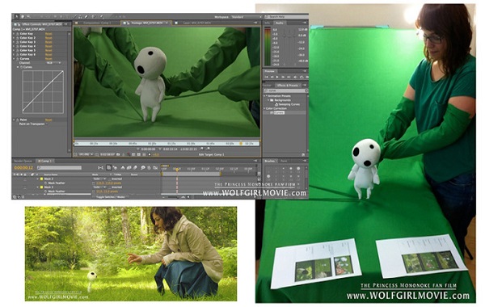
Task: Click the Toggle Switches / Modes button
Action: click(x=111, y=196)
